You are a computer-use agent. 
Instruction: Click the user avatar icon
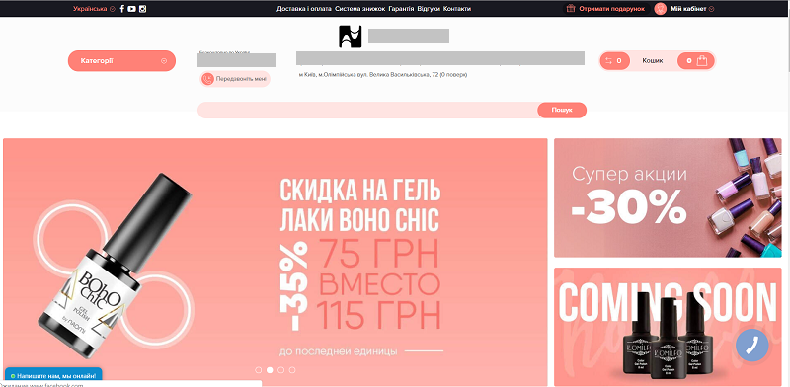click(660, 9)
